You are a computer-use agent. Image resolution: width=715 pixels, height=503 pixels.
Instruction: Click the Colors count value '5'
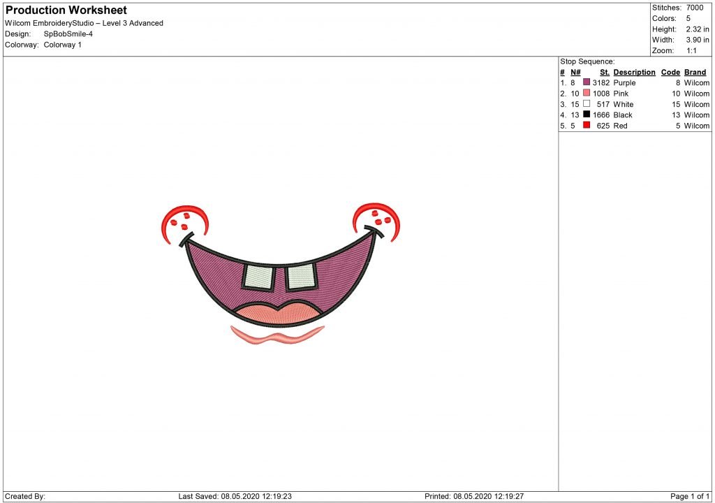coord(688,19)
